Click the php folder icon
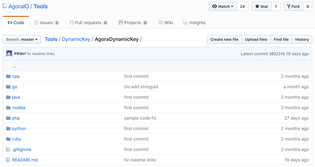Viewport: 315px width, 167px height. [x=8, y=118]
